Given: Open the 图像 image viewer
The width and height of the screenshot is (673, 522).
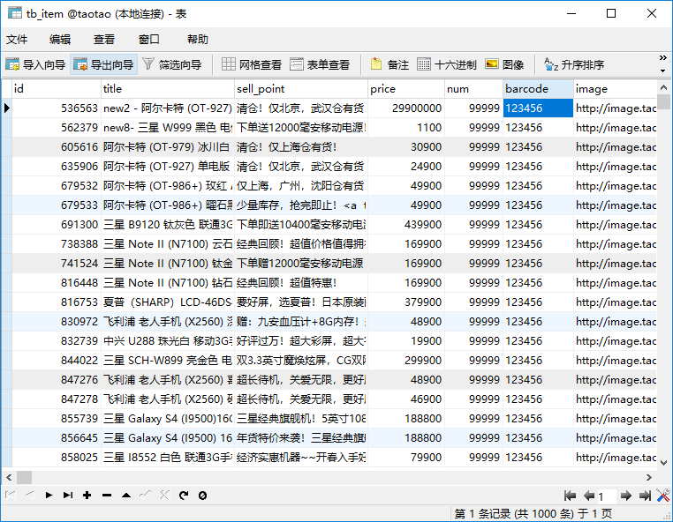Looking at the screenshot, I should coord(505,64).
